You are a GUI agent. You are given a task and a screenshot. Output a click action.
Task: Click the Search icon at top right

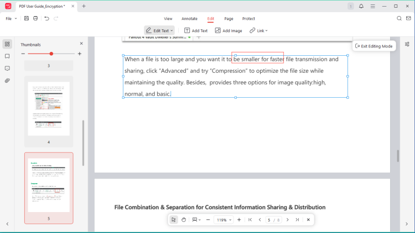pos(400,18)
